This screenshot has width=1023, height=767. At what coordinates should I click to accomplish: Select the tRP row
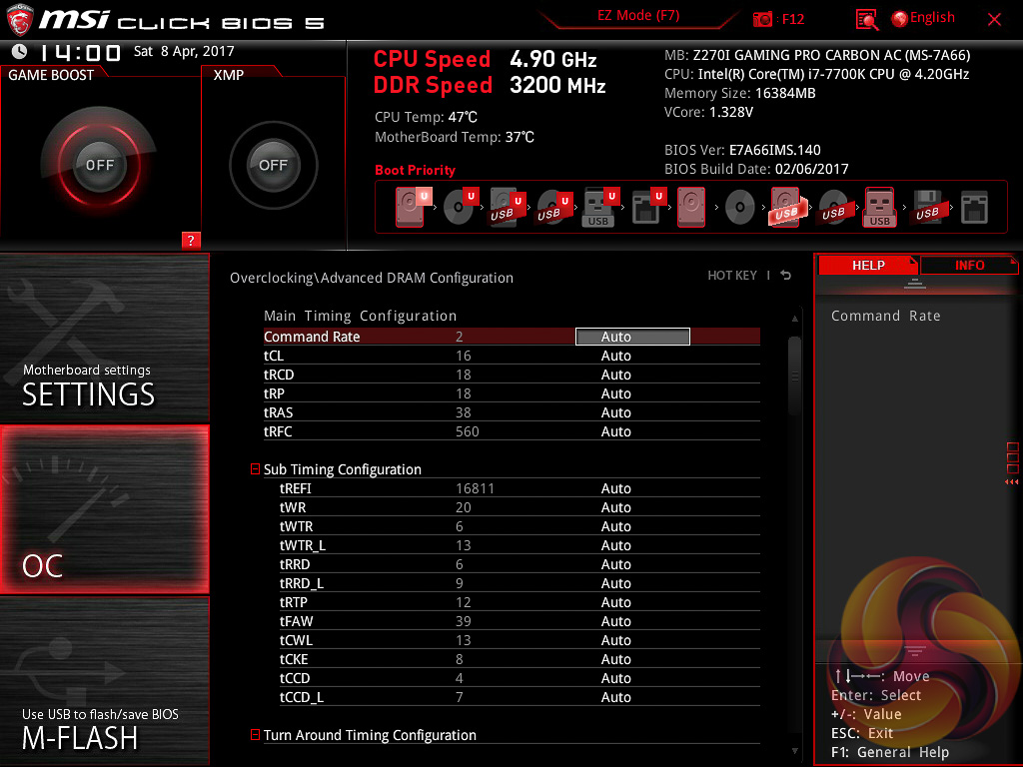(511, 393)
